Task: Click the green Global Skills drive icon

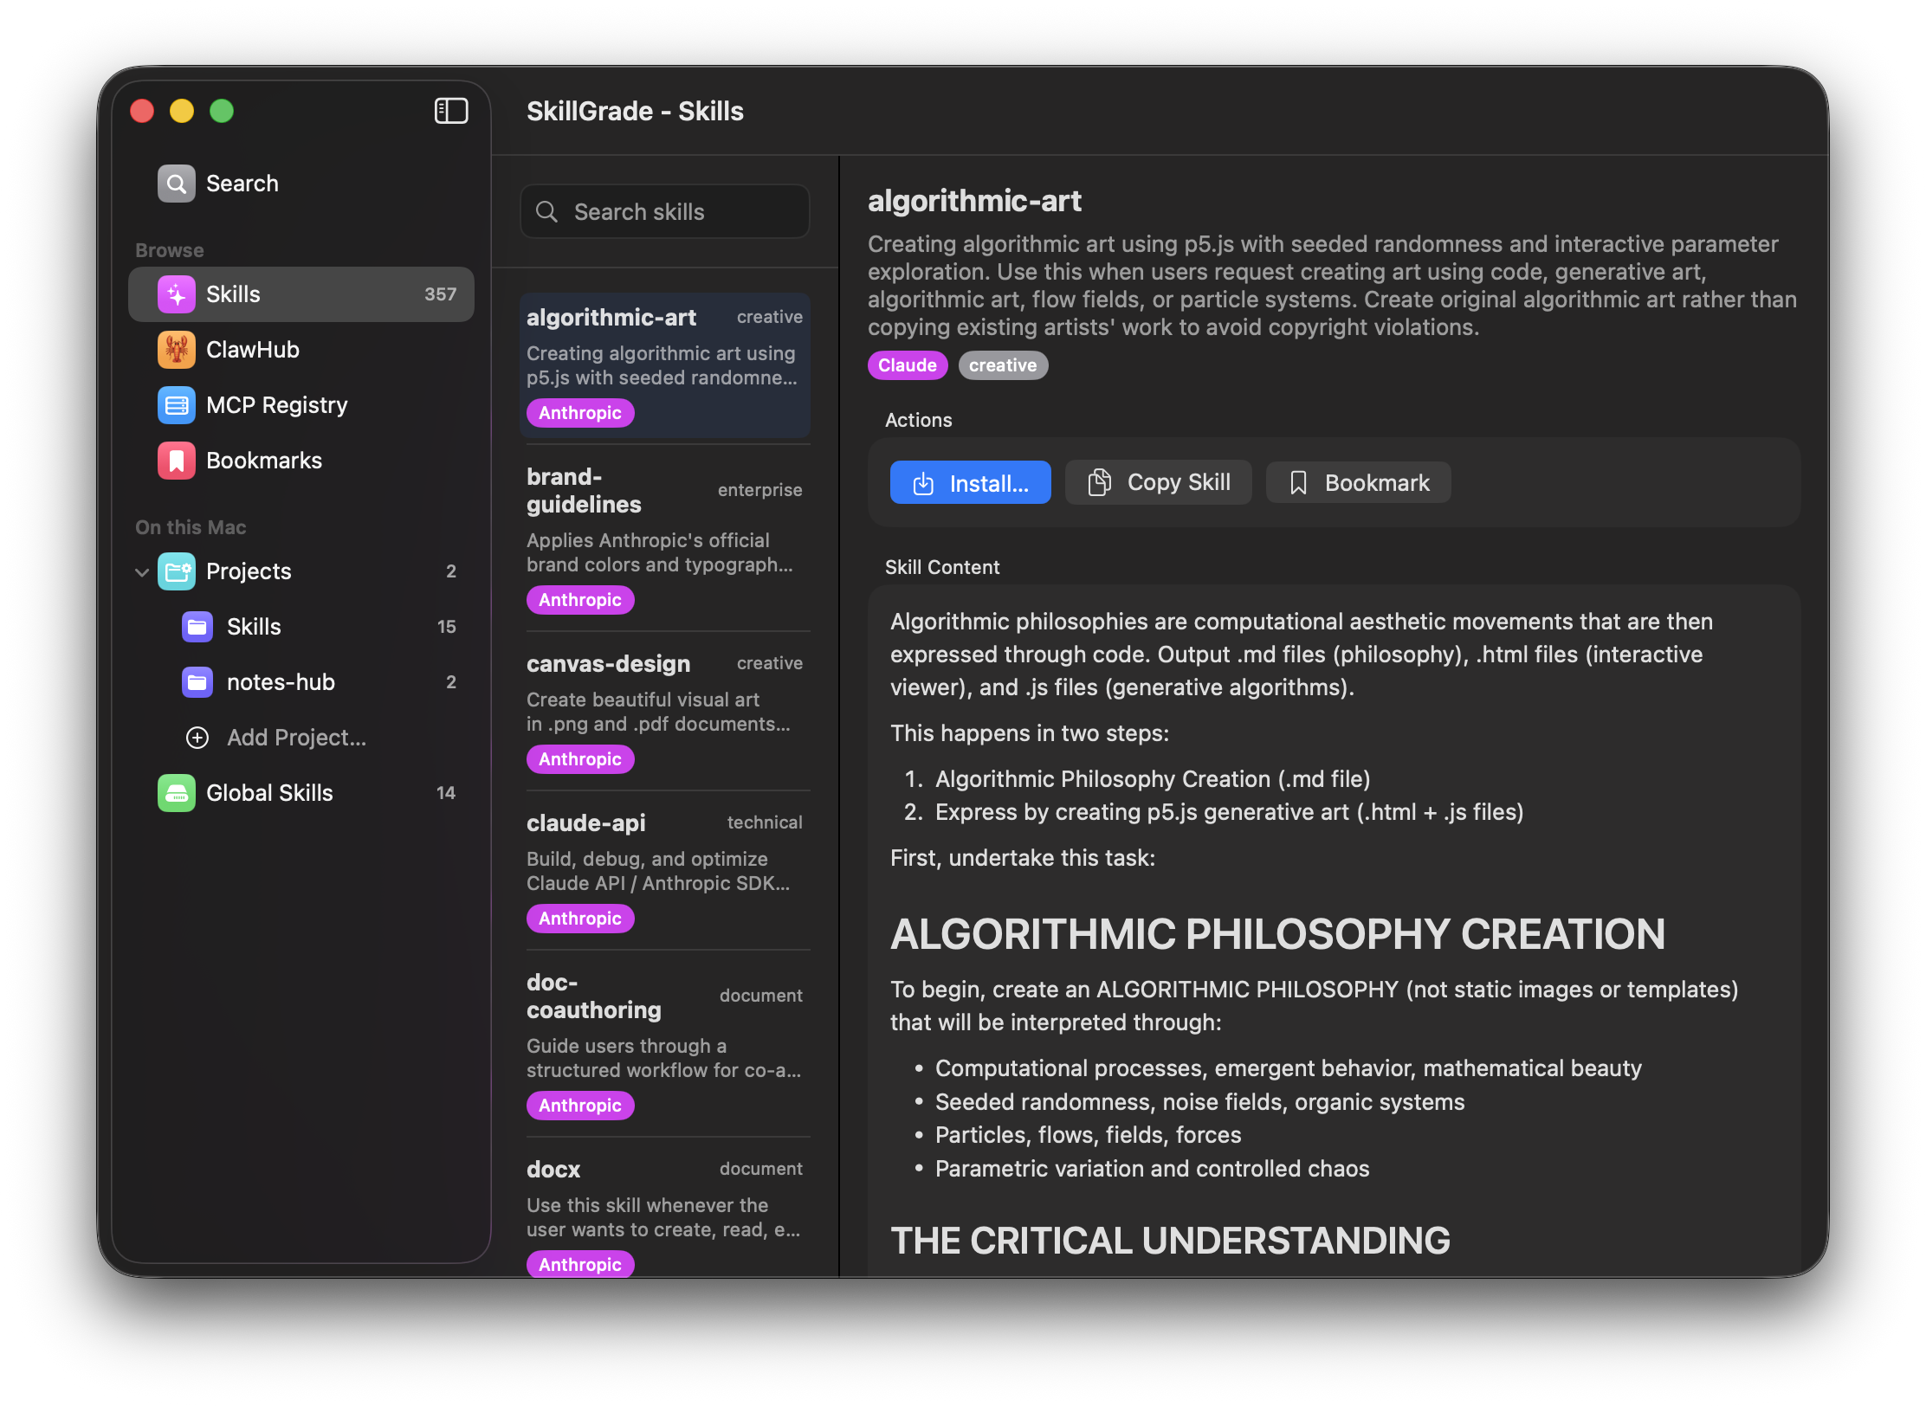Action: tap(177, 793)
